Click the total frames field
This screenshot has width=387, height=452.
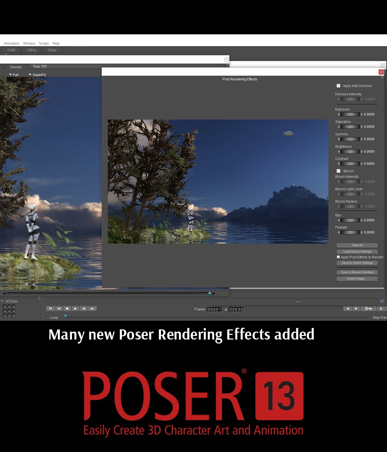pos(236,310)
